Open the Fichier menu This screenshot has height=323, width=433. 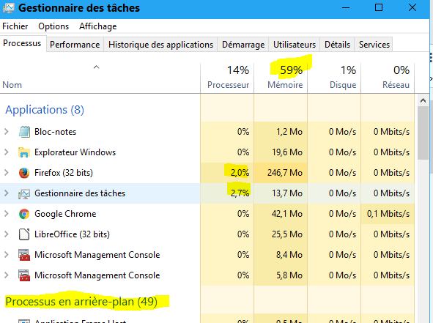15,26
